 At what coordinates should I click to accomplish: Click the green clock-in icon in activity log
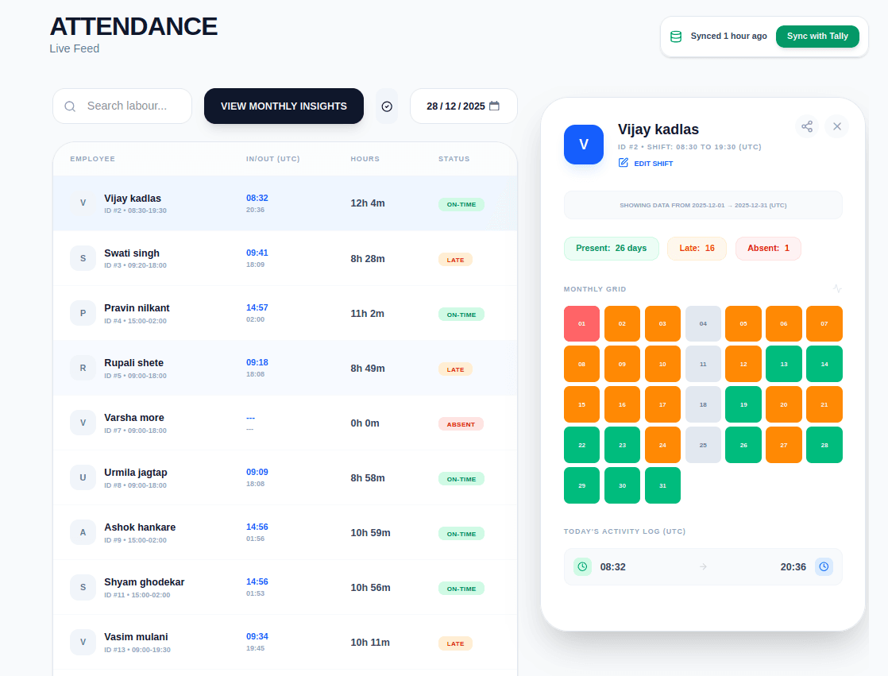(x=583, y=566)
